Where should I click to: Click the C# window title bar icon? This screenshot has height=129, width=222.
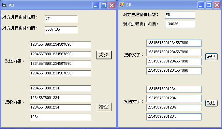point(122,5)
